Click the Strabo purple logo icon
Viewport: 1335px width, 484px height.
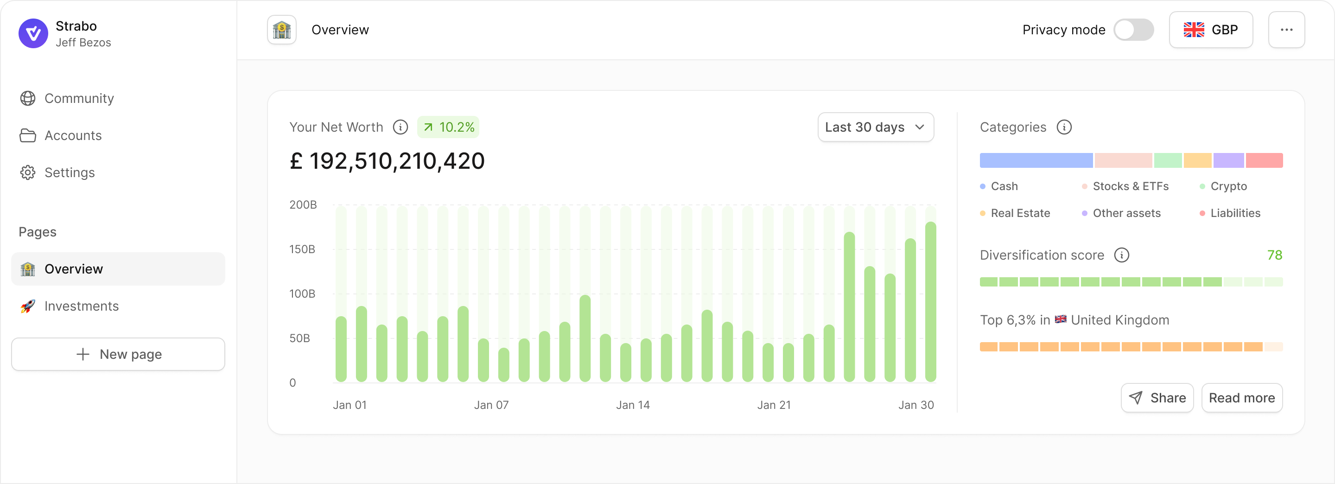click(32, 33)
